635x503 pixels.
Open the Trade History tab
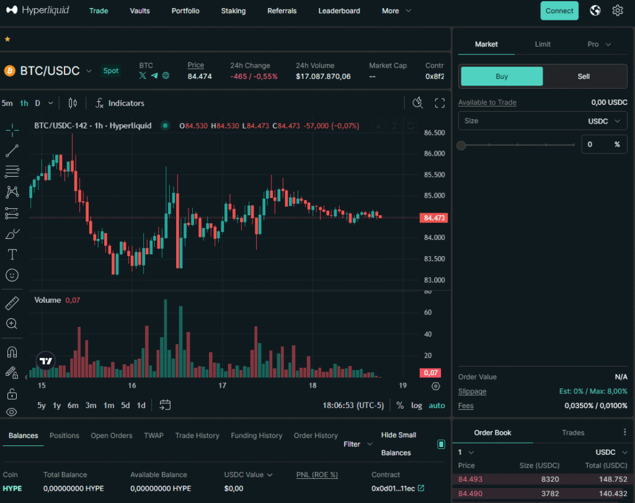coord(197,435)
